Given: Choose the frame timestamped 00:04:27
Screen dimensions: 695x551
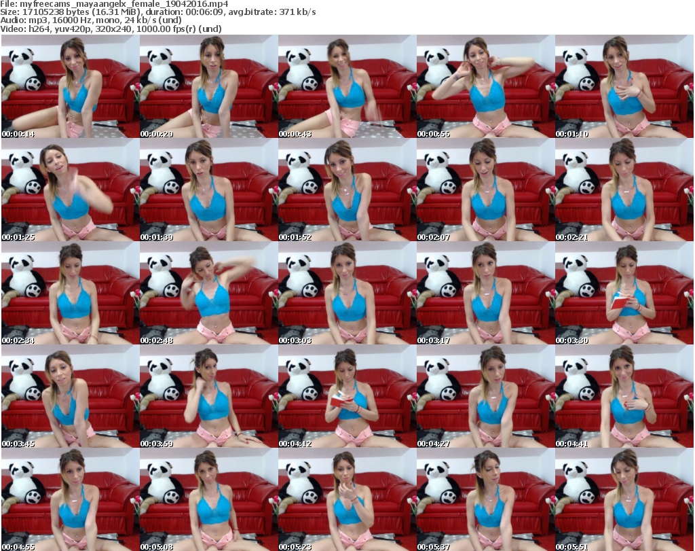Looking at the screenshot, I should click(x=485, y=396).
